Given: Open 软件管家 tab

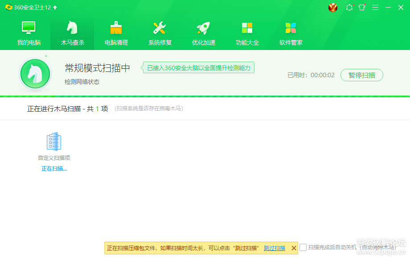Looking at the screenshot, I should click(291, 33).
